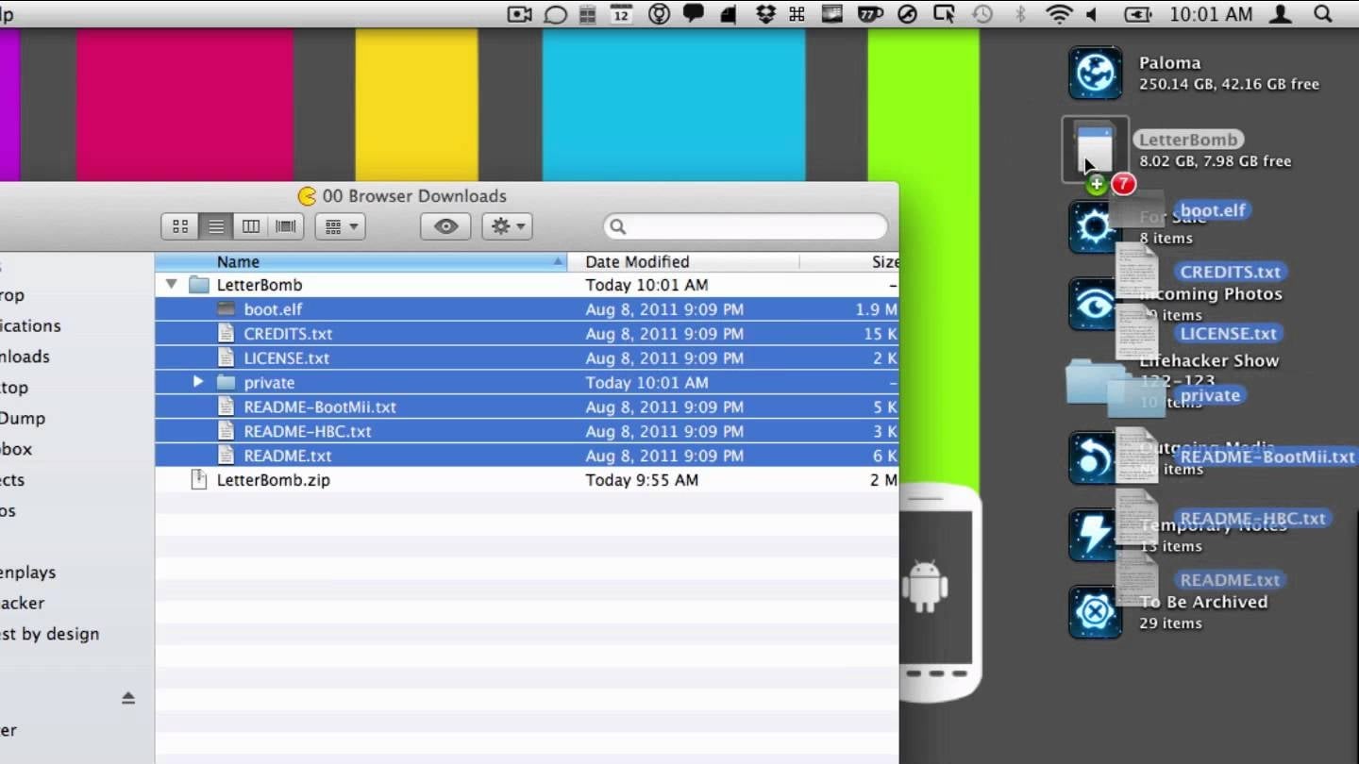
Task: Click the eject icon in sidebar
Action: click(128, 698)
